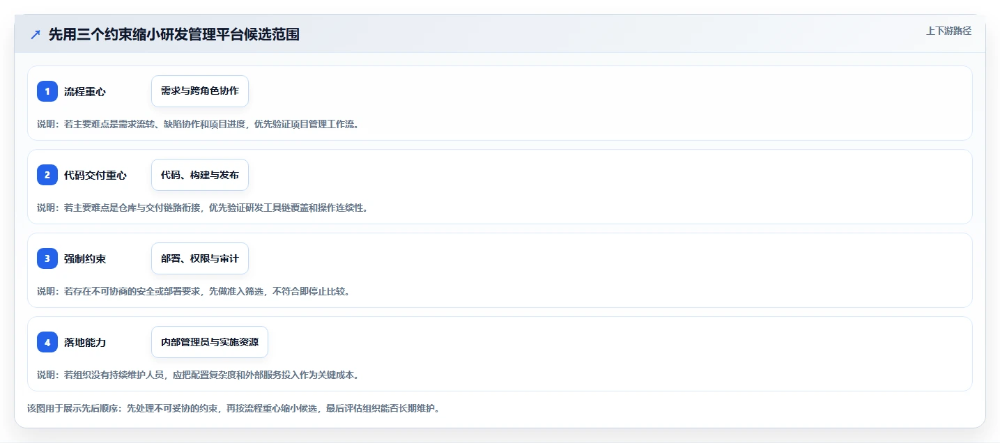The image size is (1000, 443).
Task: Click the 代码交付重心 step title
Action: [95, 176]
